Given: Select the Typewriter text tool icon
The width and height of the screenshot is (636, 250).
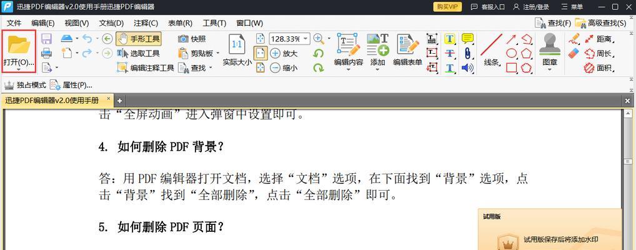Looking at the screenshot, I should pos(432,39).
